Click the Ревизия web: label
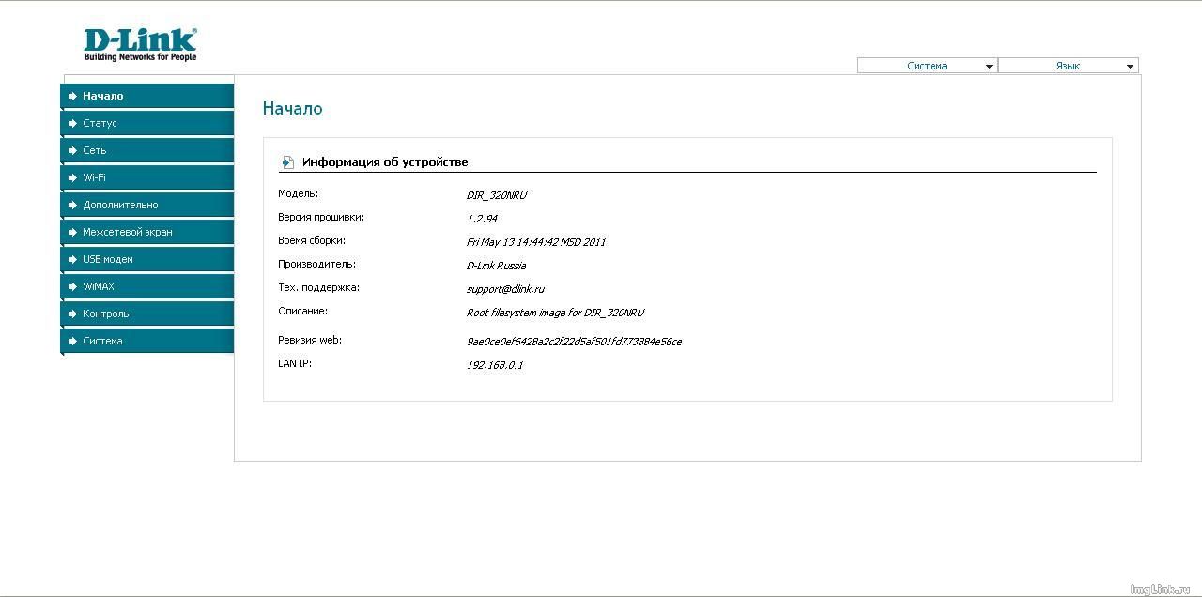 [310, 341]
